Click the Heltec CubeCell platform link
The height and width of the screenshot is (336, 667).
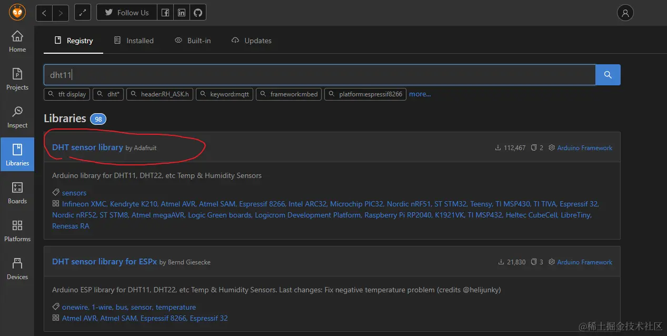click(531, 215)
